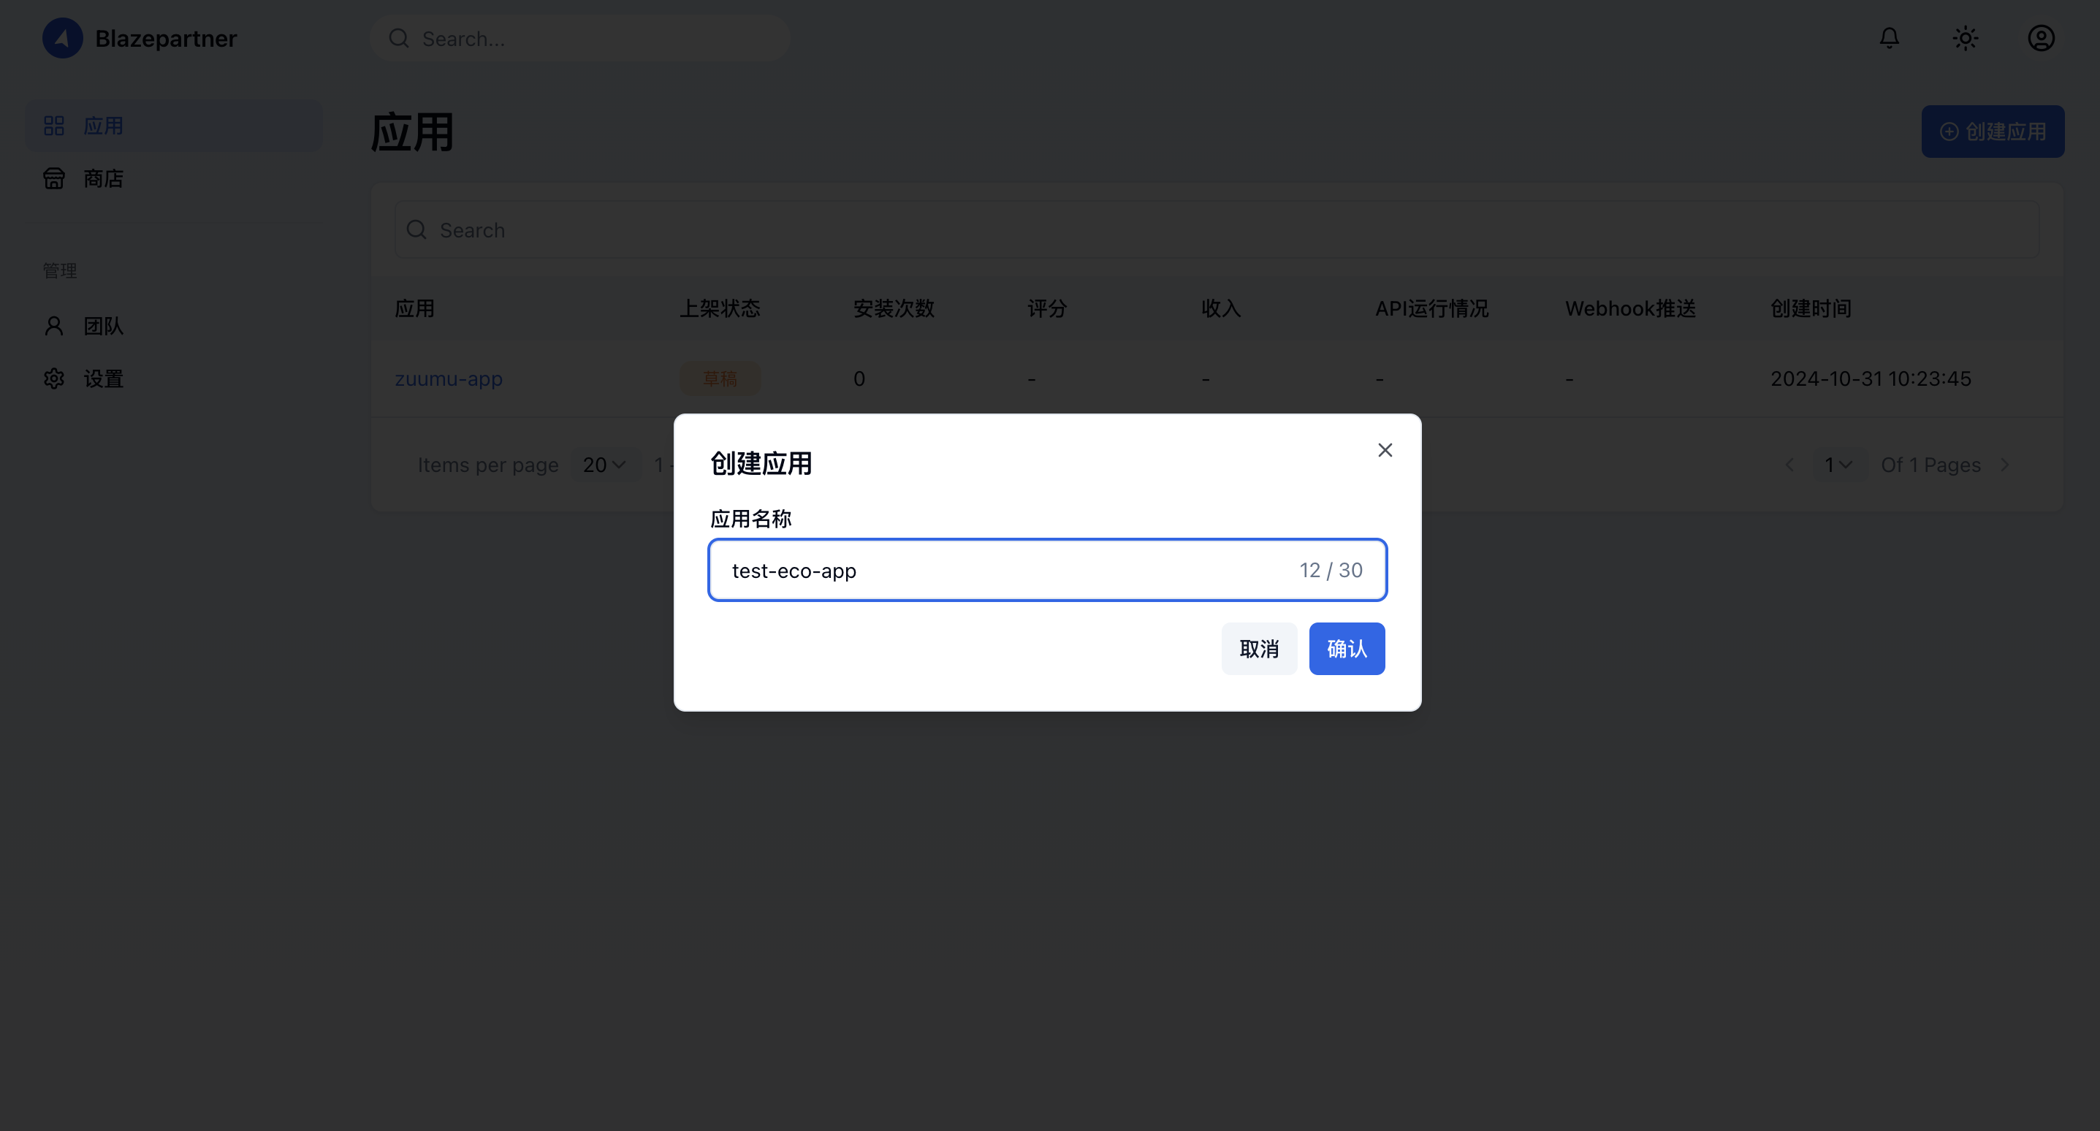Click the Of 1 Pages label
The image size is (2100, 1131).
click(x=1930, y=465)
